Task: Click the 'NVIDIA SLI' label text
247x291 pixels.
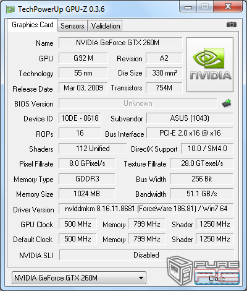Action: coord(36,256)
